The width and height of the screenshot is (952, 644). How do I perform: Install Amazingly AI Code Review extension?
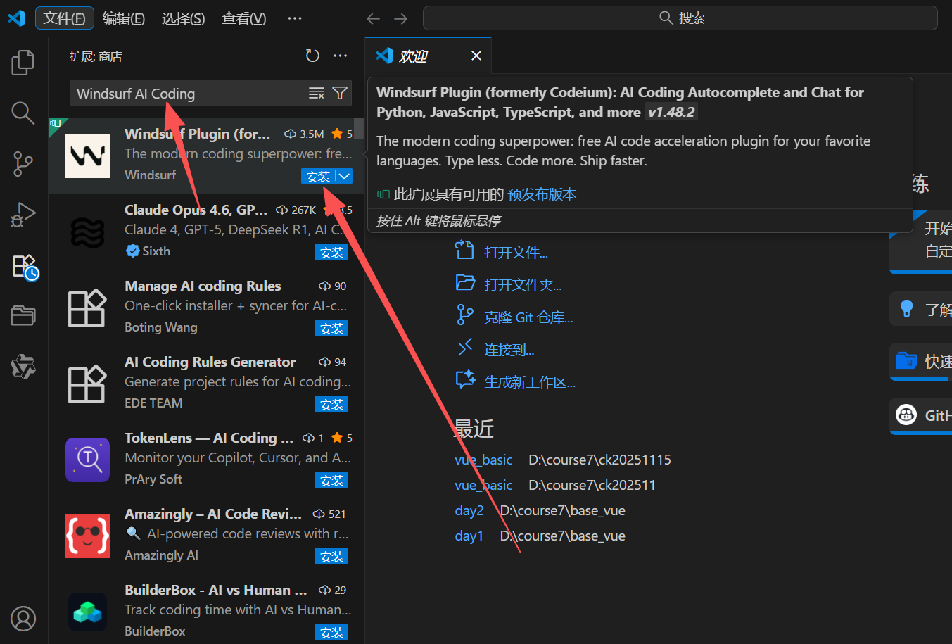pyautogui.click(x=331, y=557)
